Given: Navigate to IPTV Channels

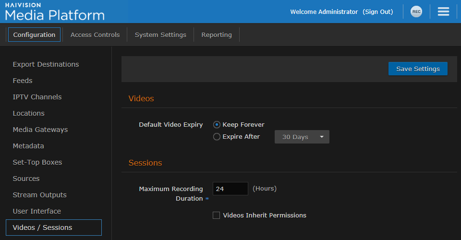Looking at the screenshot, I should pos(37,97).
